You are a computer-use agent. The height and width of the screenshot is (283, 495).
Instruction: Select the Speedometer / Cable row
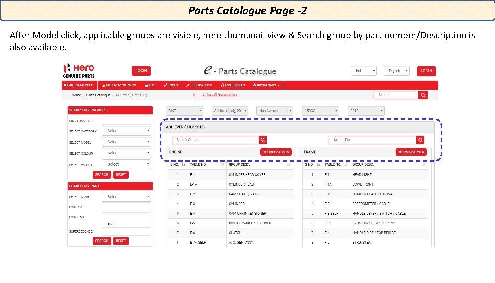click(365, 204)
